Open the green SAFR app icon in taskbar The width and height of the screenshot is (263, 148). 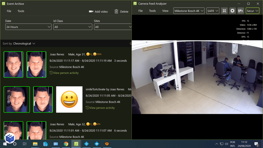pos(76,144)
